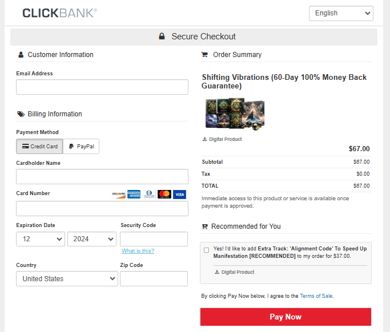
Task: Open the Country dropdown showing United States
Action: (67, 279)
